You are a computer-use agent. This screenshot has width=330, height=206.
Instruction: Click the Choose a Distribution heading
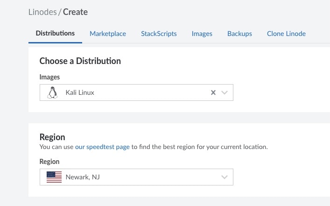coord(80,61)
